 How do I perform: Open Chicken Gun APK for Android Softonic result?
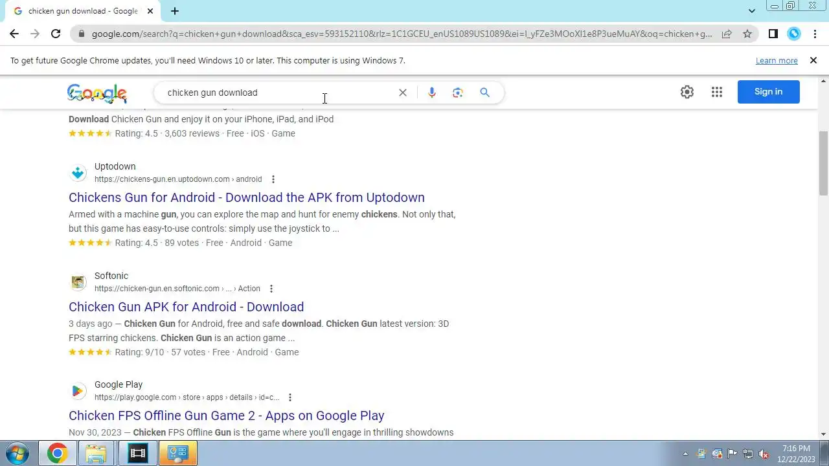187,307
